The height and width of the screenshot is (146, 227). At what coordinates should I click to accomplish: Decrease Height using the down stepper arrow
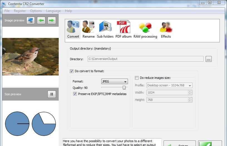(190, 101)
